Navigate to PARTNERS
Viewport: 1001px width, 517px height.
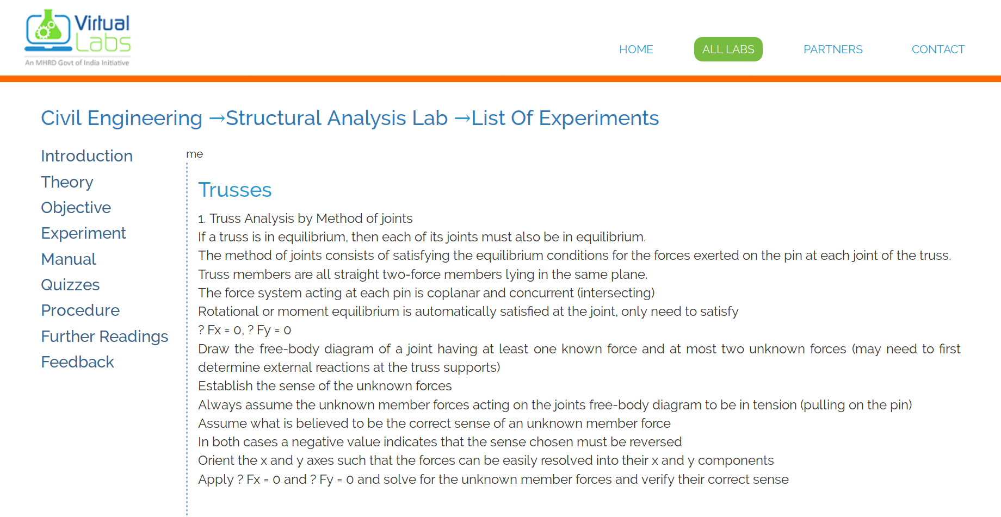pos(832,49)
